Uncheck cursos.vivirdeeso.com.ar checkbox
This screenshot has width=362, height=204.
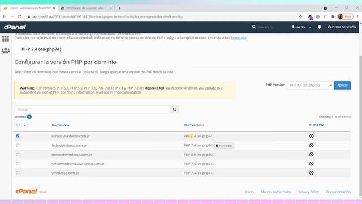(18, 136)
